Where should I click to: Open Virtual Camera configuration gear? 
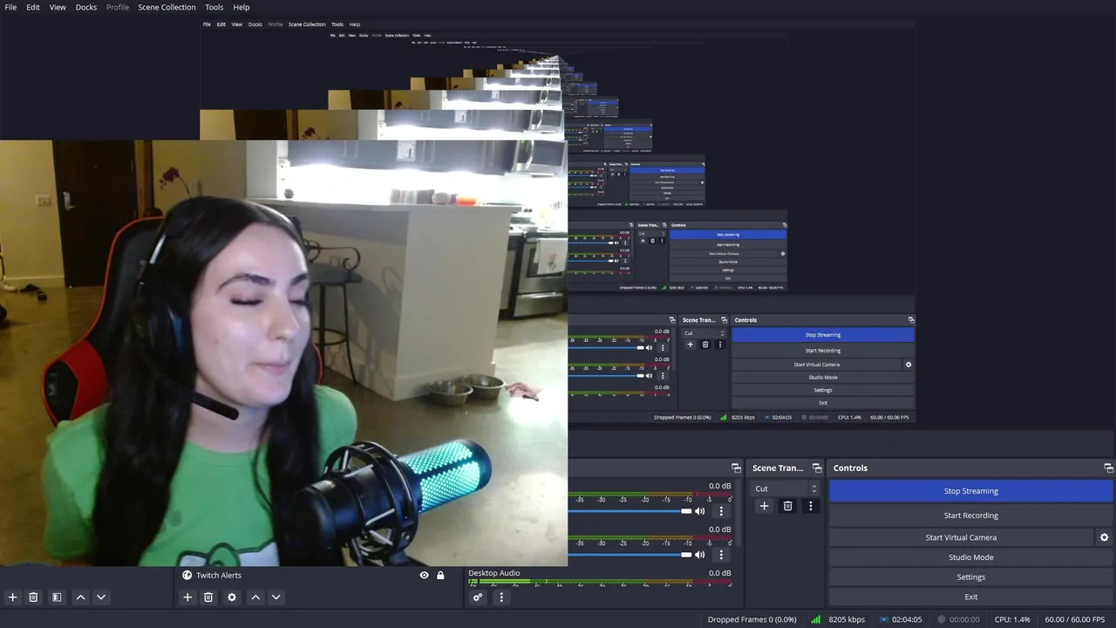(x=1104, y=537)
